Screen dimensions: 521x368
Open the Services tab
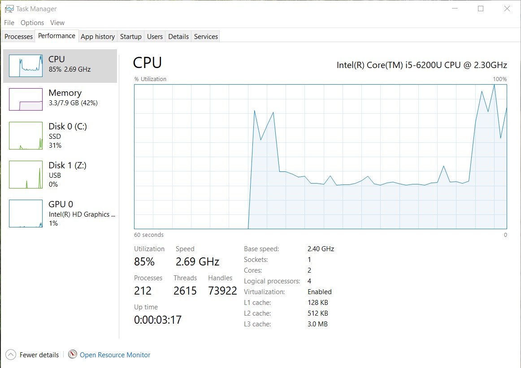(x=206, y=37)
